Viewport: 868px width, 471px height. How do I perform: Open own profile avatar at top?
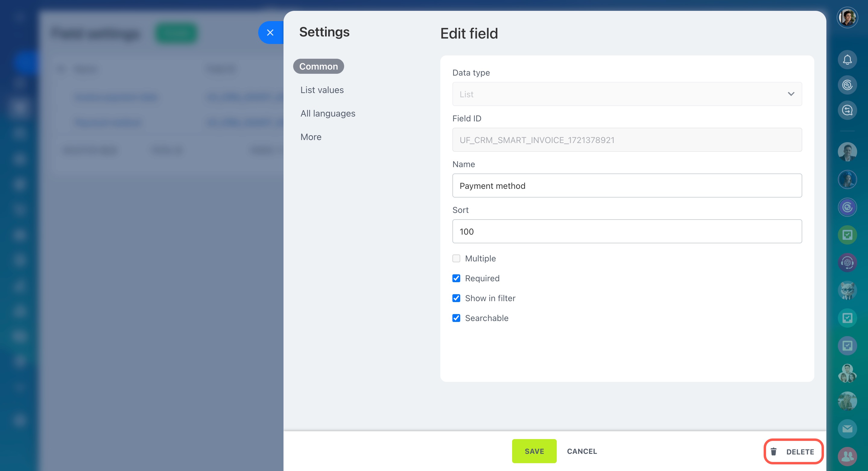pos(847,17)
